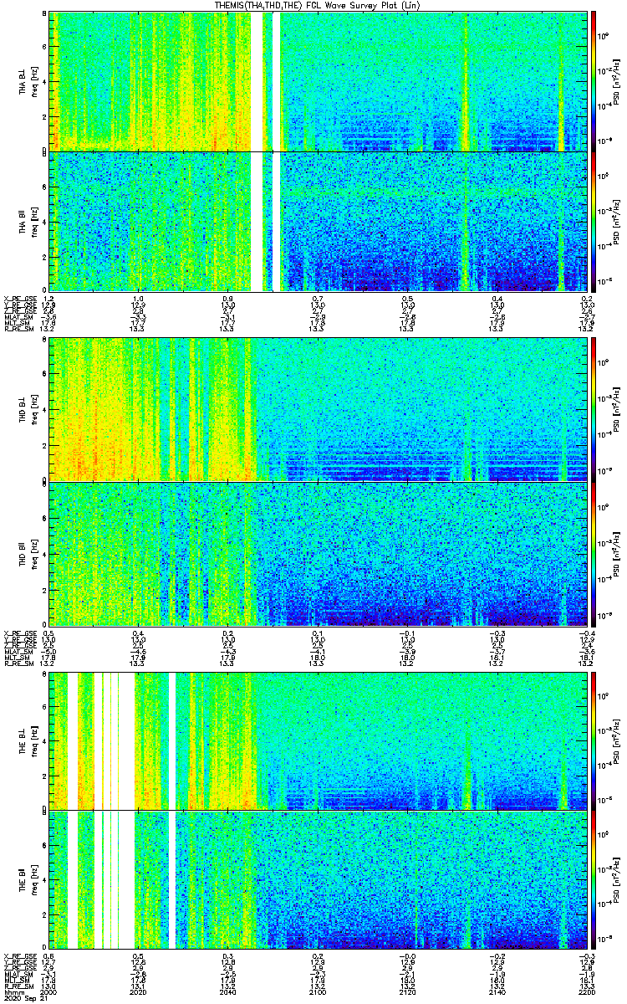
Task: Click the PSD color bar beside THA B-perpendicular panel
Action: pos(594,81)
